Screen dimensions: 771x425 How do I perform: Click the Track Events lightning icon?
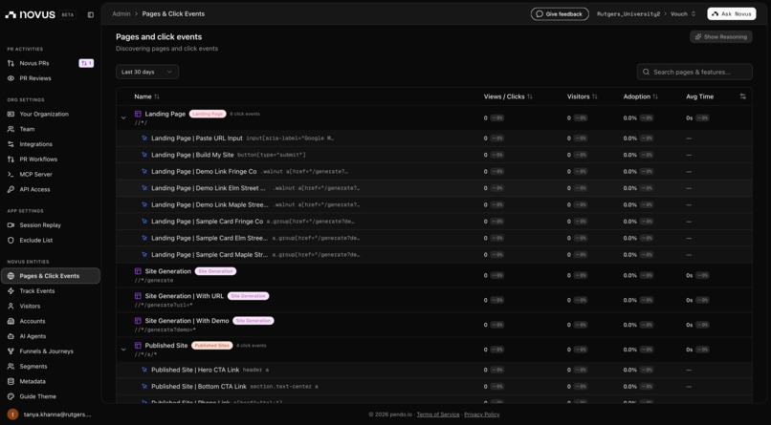[x=11, y=291]
